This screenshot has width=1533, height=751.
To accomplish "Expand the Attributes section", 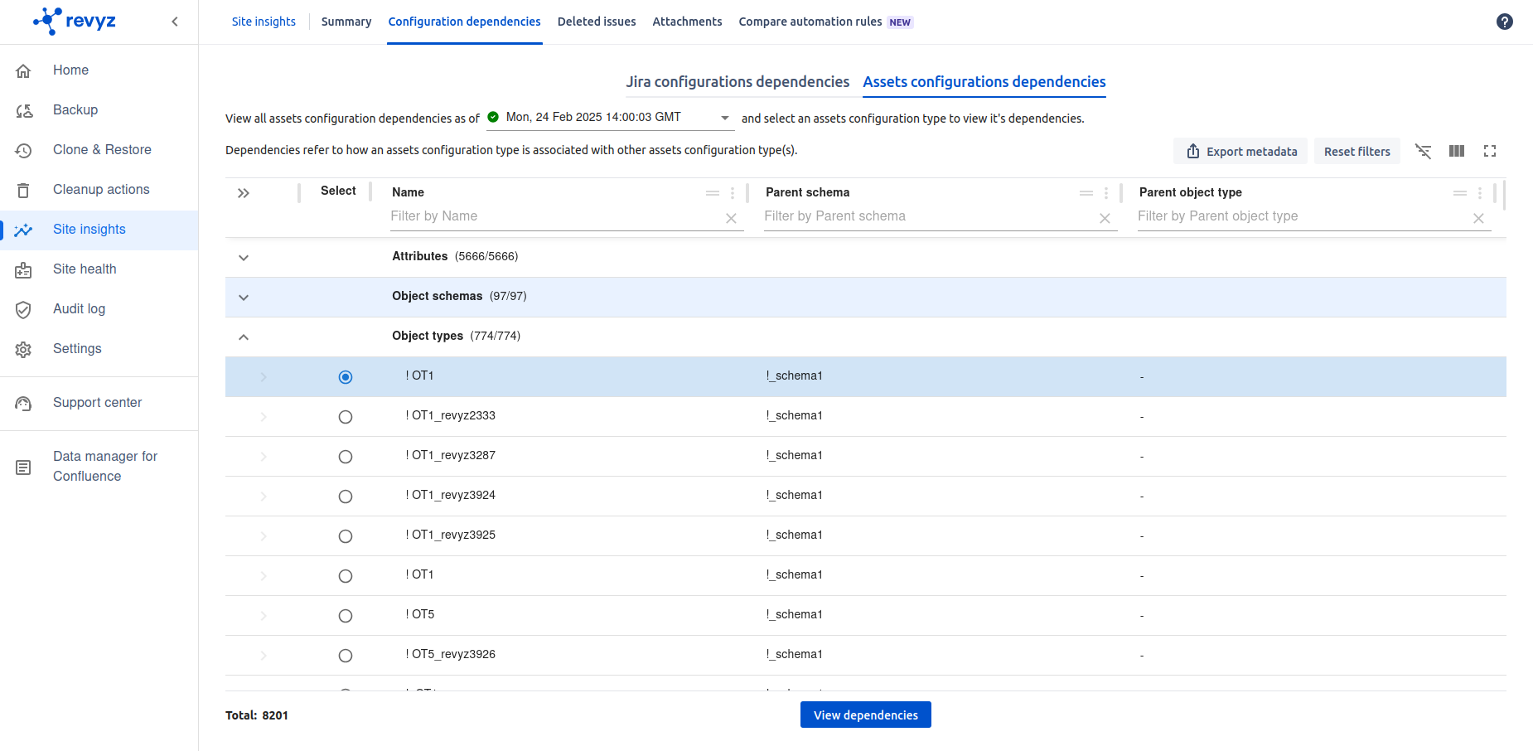I will (243, 257).
